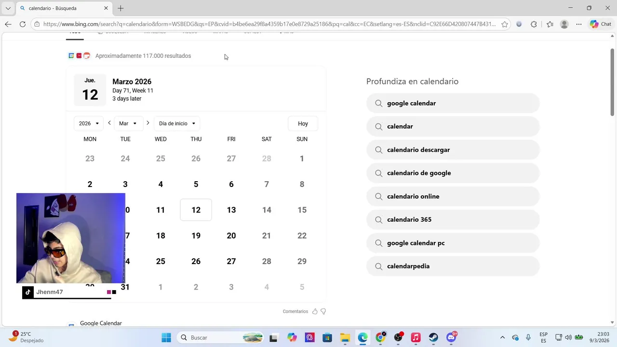Open the Mar month dropdown
Screen dimensions: 617x347
coord(128,123)
